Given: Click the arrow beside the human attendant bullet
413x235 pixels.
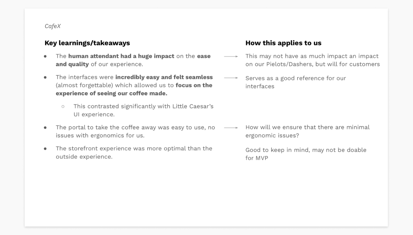Looking at the screenshot, I should [x=231, y=56].
